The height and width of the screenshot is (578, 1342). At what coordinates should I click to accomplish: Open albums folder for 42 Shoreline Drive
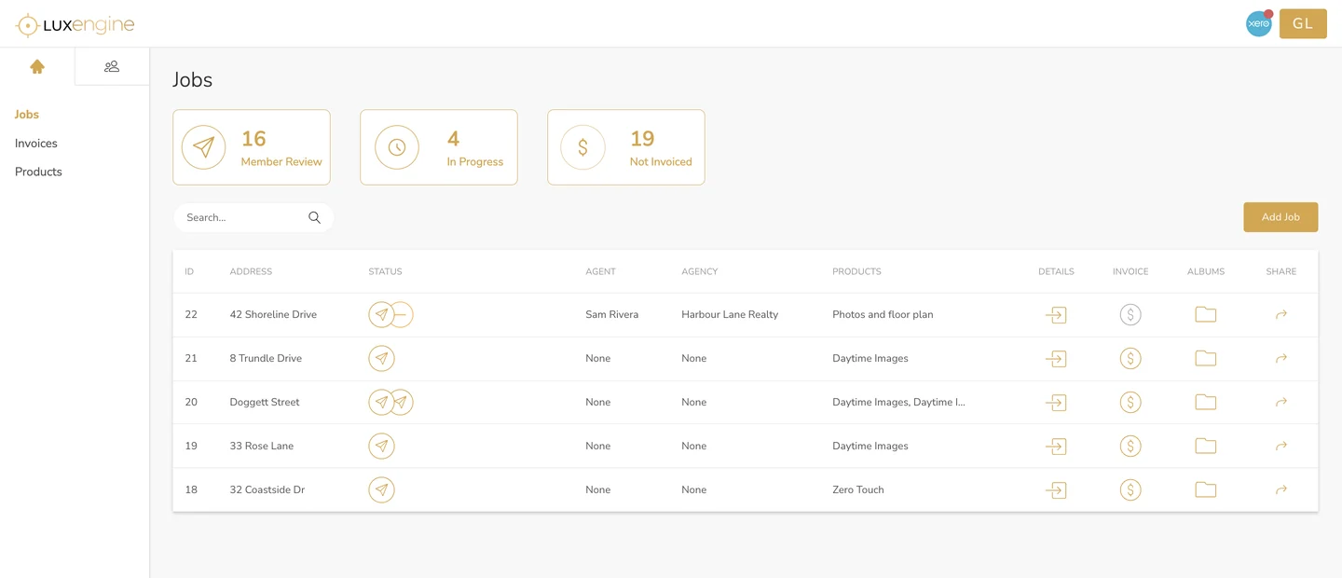pyautogui.click(x=1206, y=315)
